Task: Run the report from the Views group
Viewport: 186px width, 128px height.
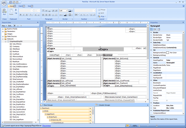Action: point(4,12)
